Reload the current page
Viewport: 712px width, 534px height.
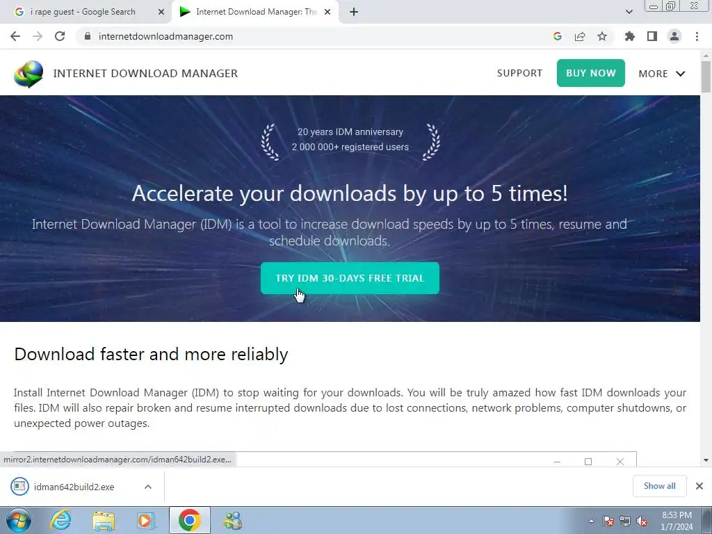pyautogui.click(x=60, y=36)
